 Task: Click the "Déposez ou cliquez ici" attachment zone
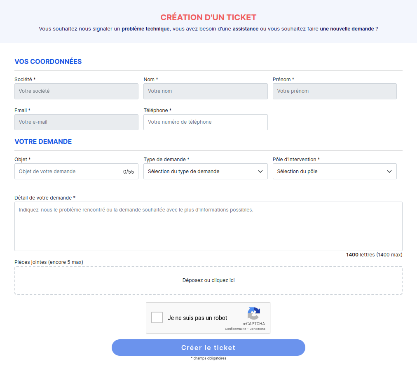click(208, 280)
